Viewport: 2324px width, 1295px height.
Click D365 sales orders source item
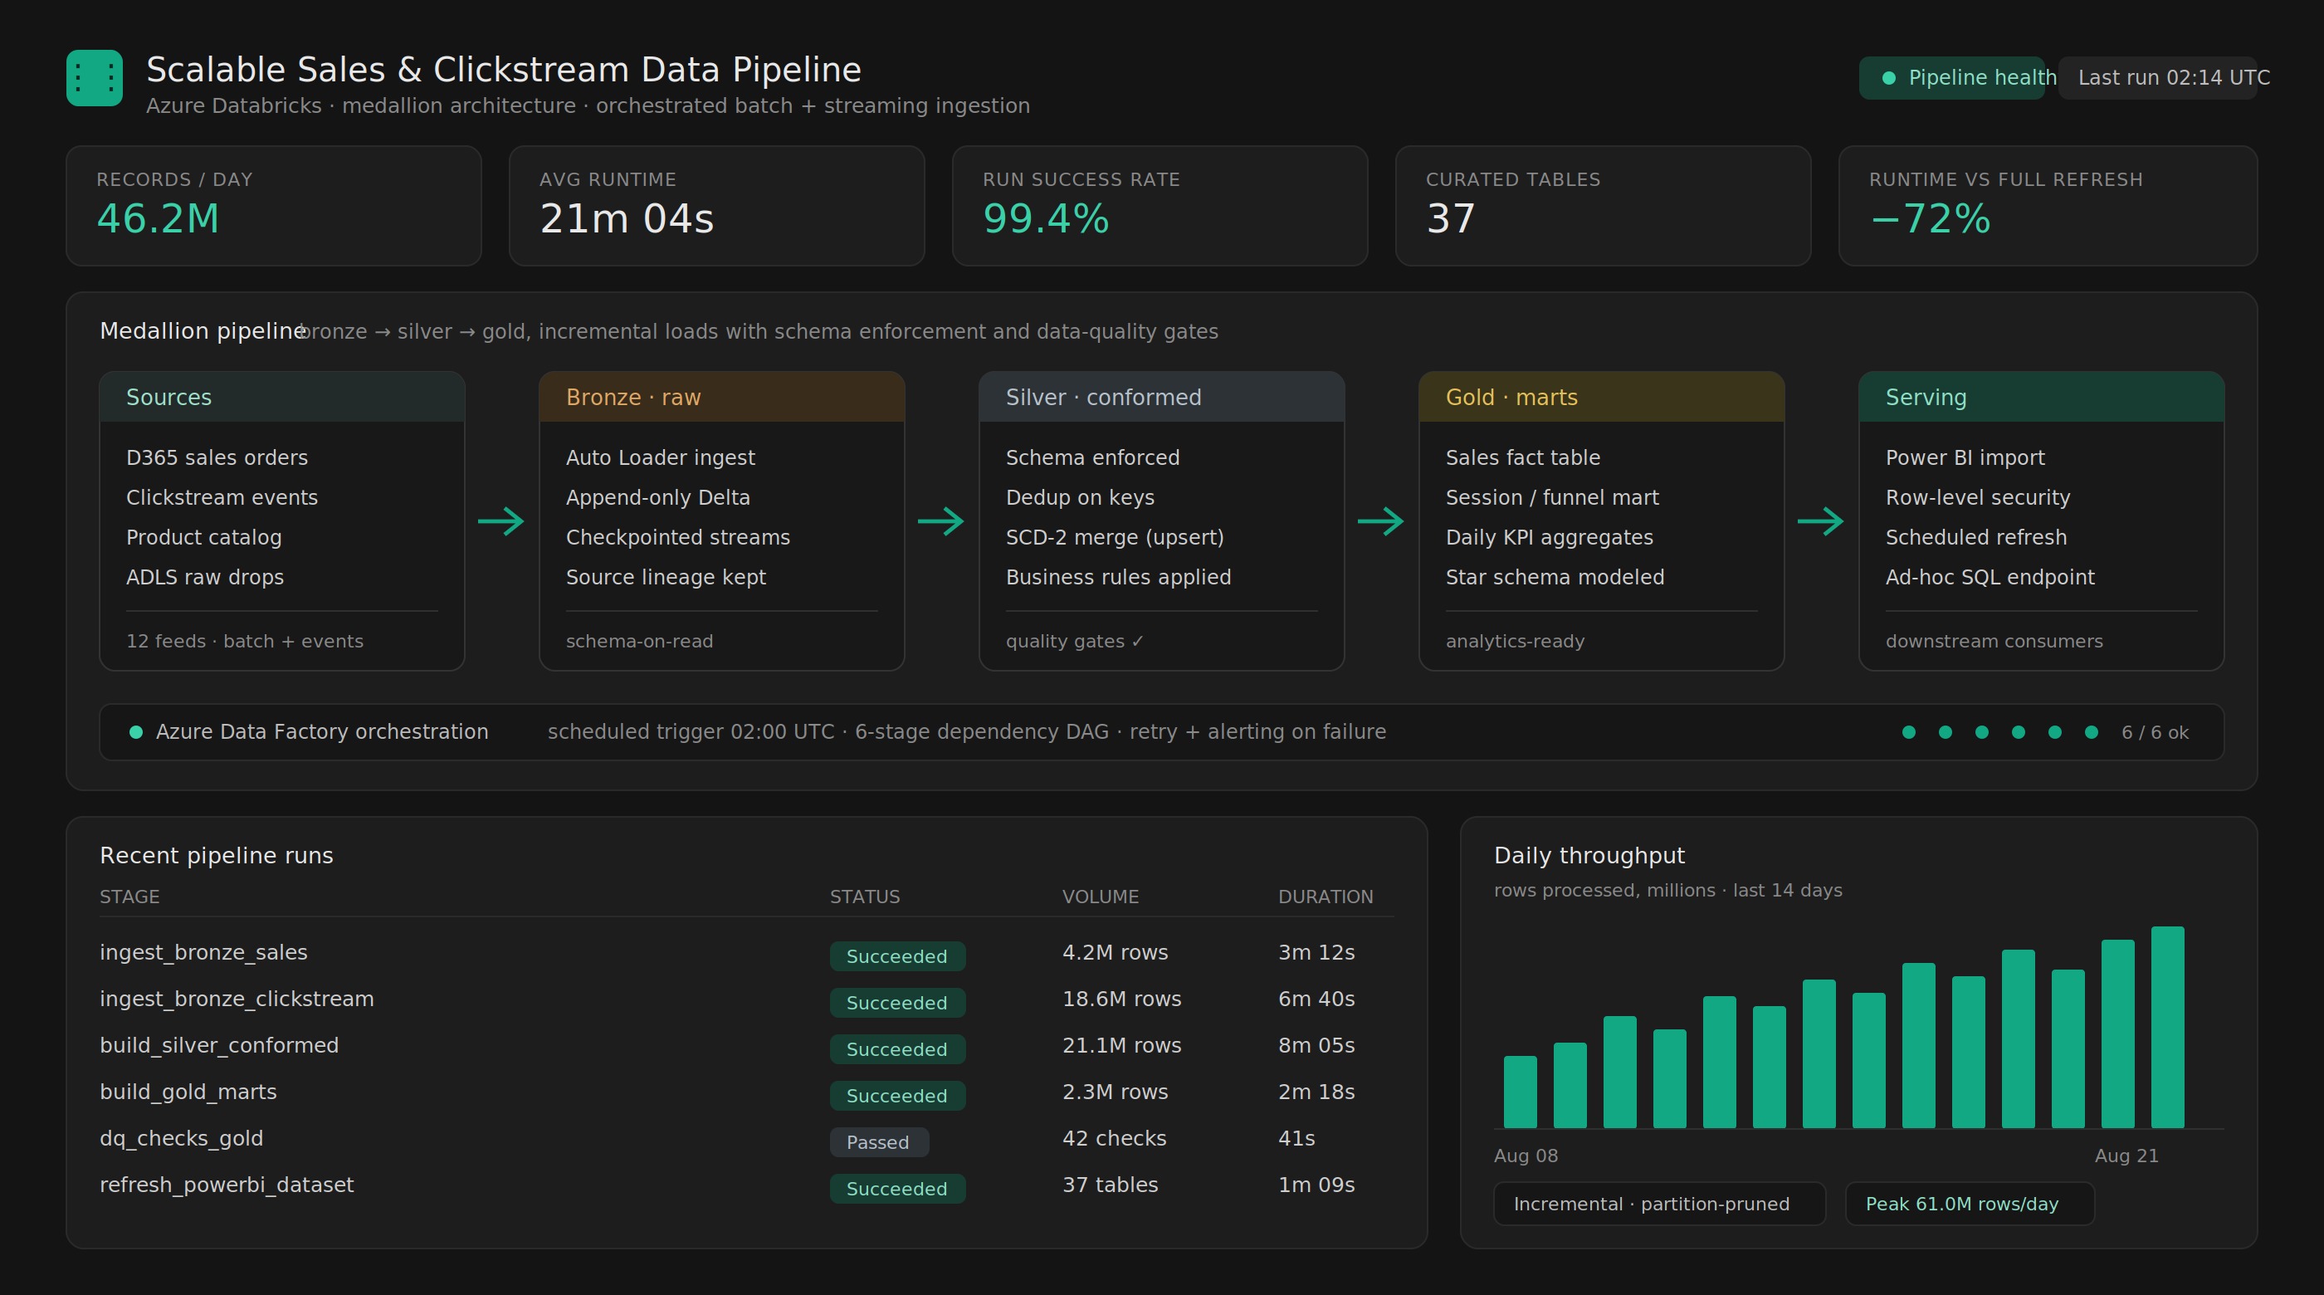[217, 457]
